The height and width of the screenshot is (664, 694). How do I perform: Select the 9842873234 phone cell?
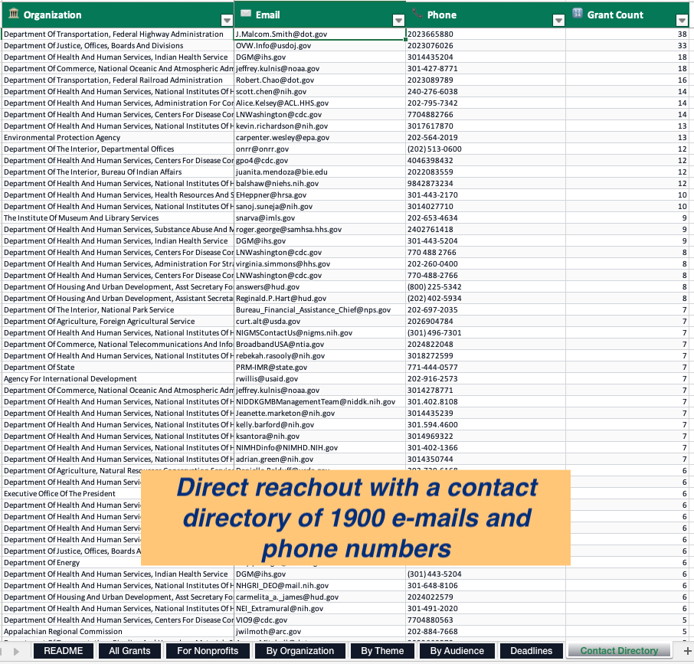486,184
